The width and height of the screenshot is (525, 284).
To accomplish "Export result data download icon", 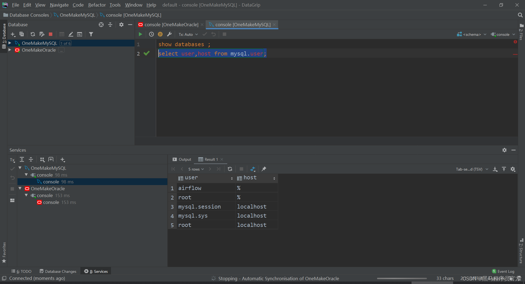I will tap(495, 169).
